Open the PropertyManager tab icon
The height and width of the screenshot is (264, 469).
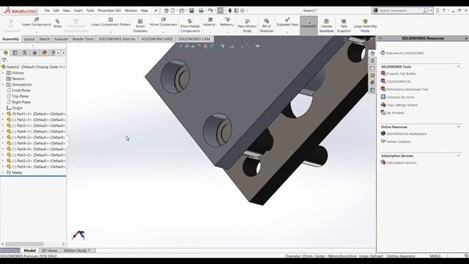point(15,53)
